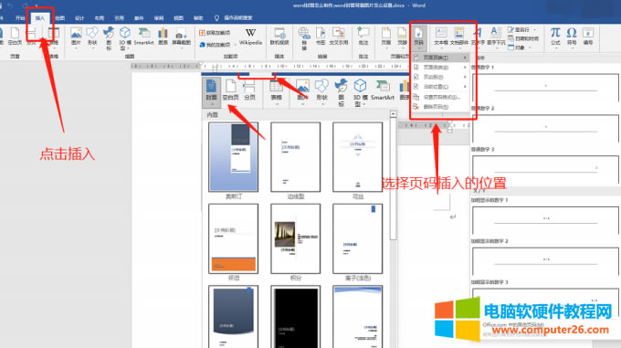The height and width of the screenshot is (348, 621).
Task: Click the cover gallery scrollbar up arrow
Action: 393,114
